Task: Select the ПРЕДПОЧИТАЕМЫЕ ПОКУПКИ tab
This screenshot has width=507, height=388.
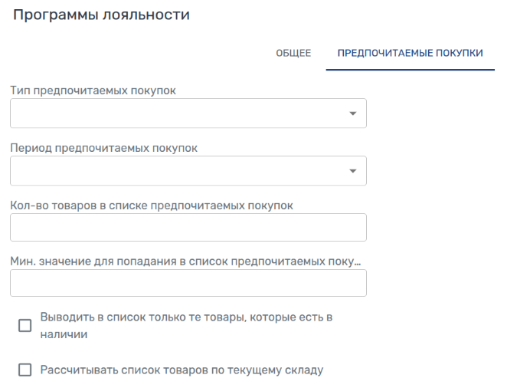Action: pos(410,53)
